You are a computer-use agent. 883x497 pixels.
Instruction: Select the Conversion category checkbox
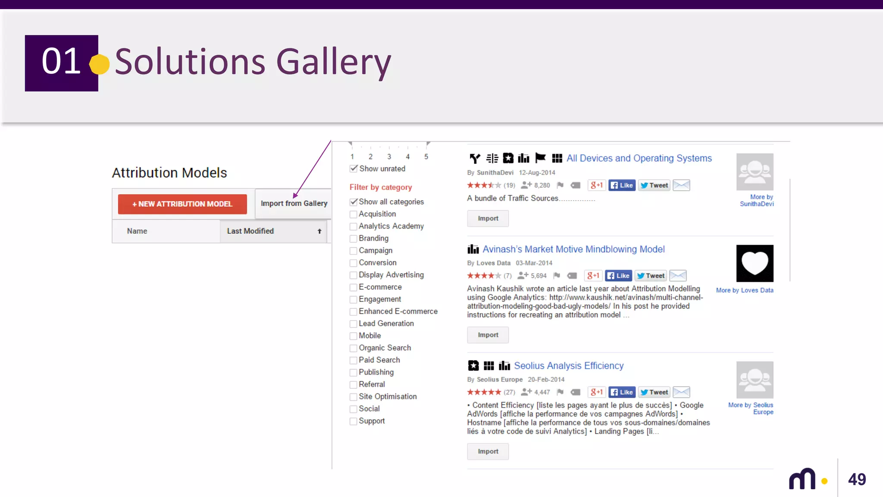354,263
